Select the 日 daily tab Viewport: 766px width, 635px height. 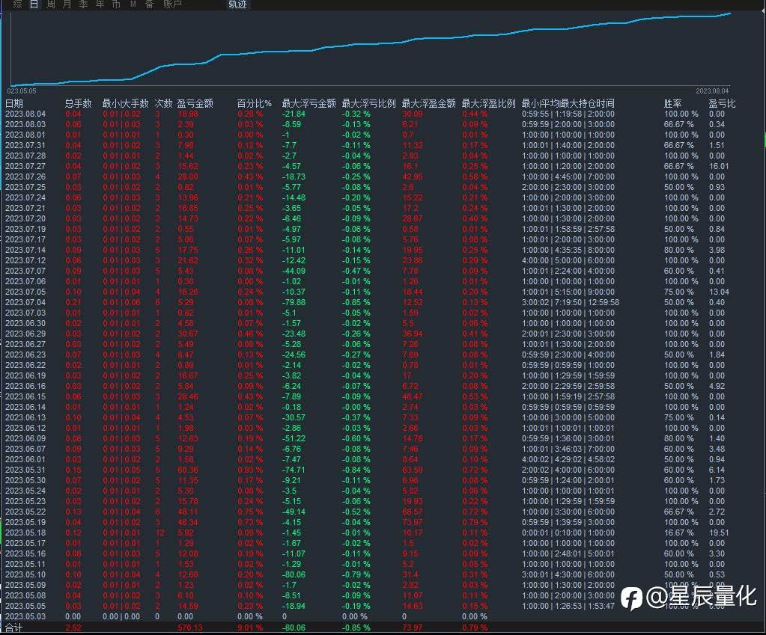click(x=34, y=4)
